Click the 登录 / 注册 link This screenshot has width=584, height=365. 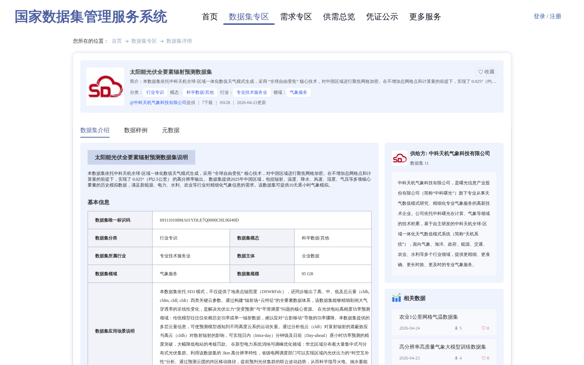tap(547, 16)
